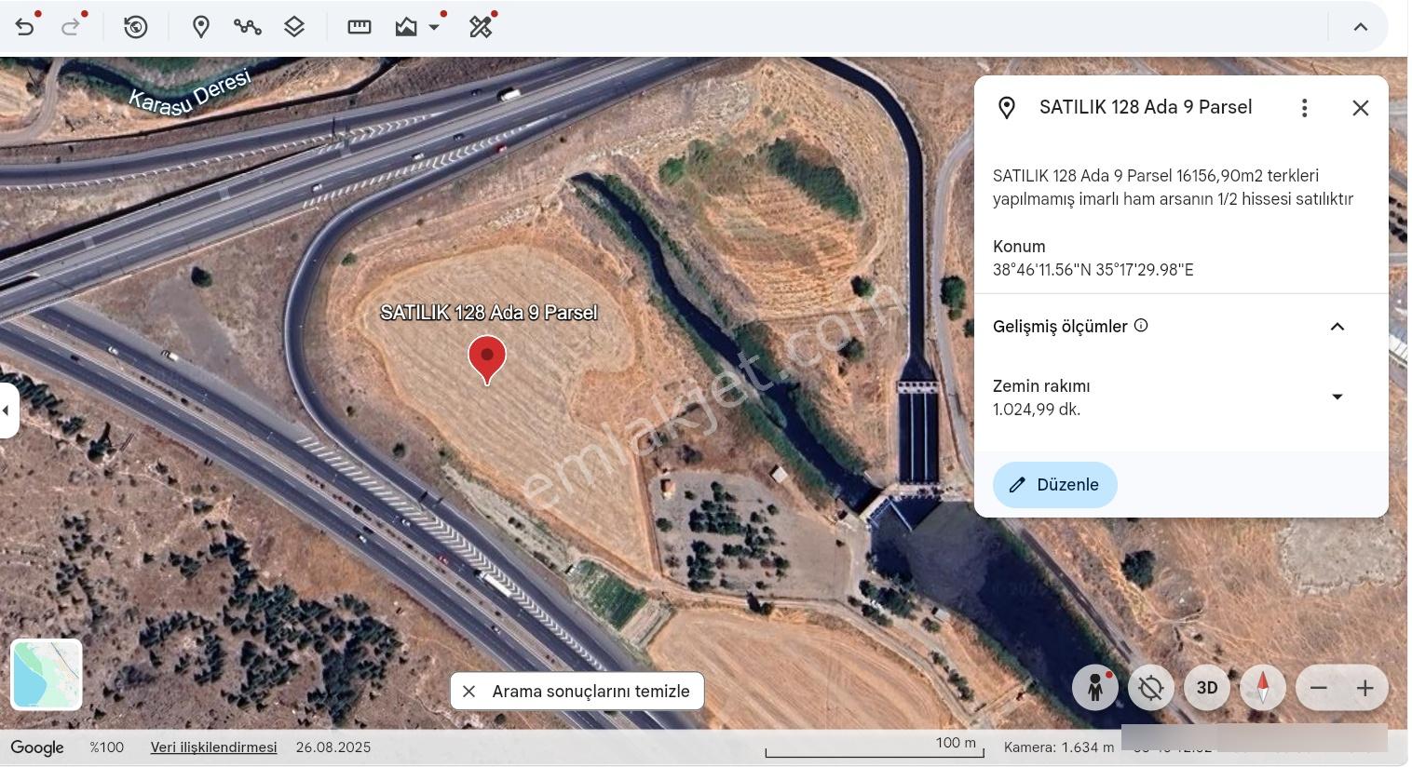Clear search results with Arama sonuçlarını temizle

[x=577, y=692]
